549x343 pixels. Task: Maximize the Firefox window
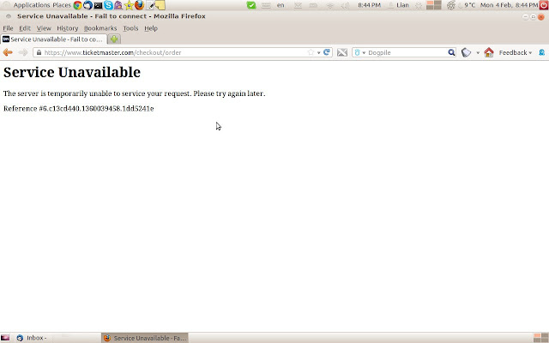click(533, 16)
